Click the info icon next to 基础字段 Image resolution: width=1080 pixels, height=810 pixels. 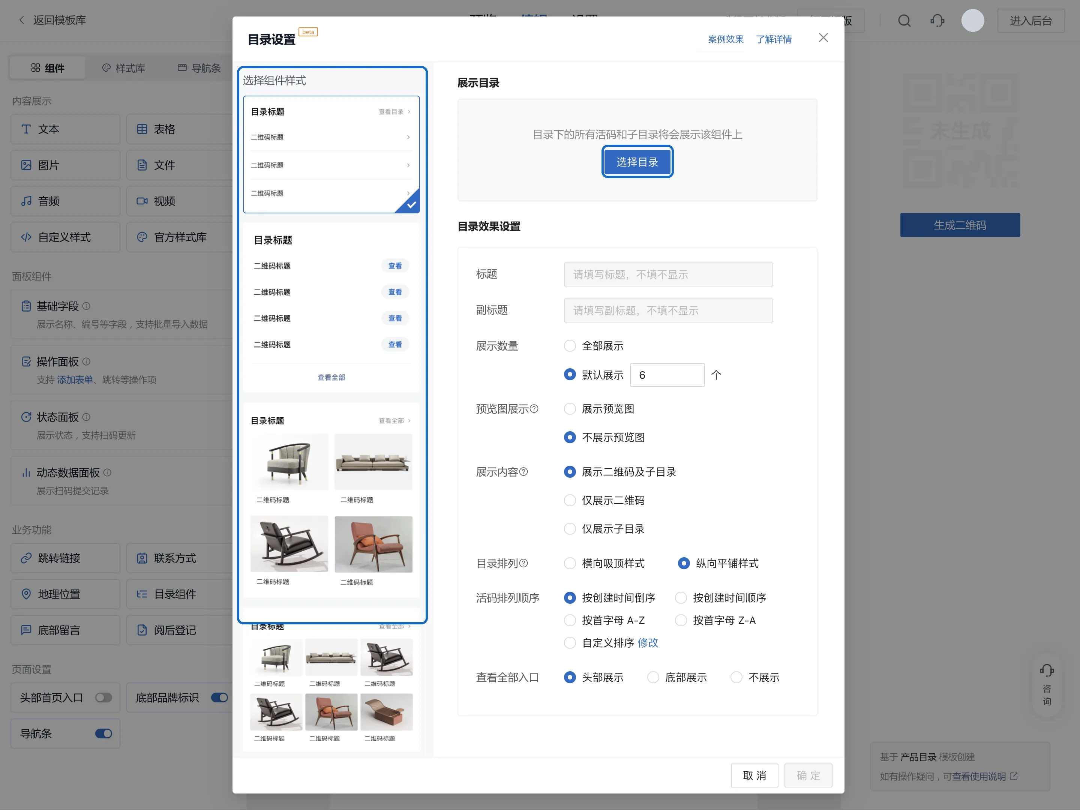(86, 306)
